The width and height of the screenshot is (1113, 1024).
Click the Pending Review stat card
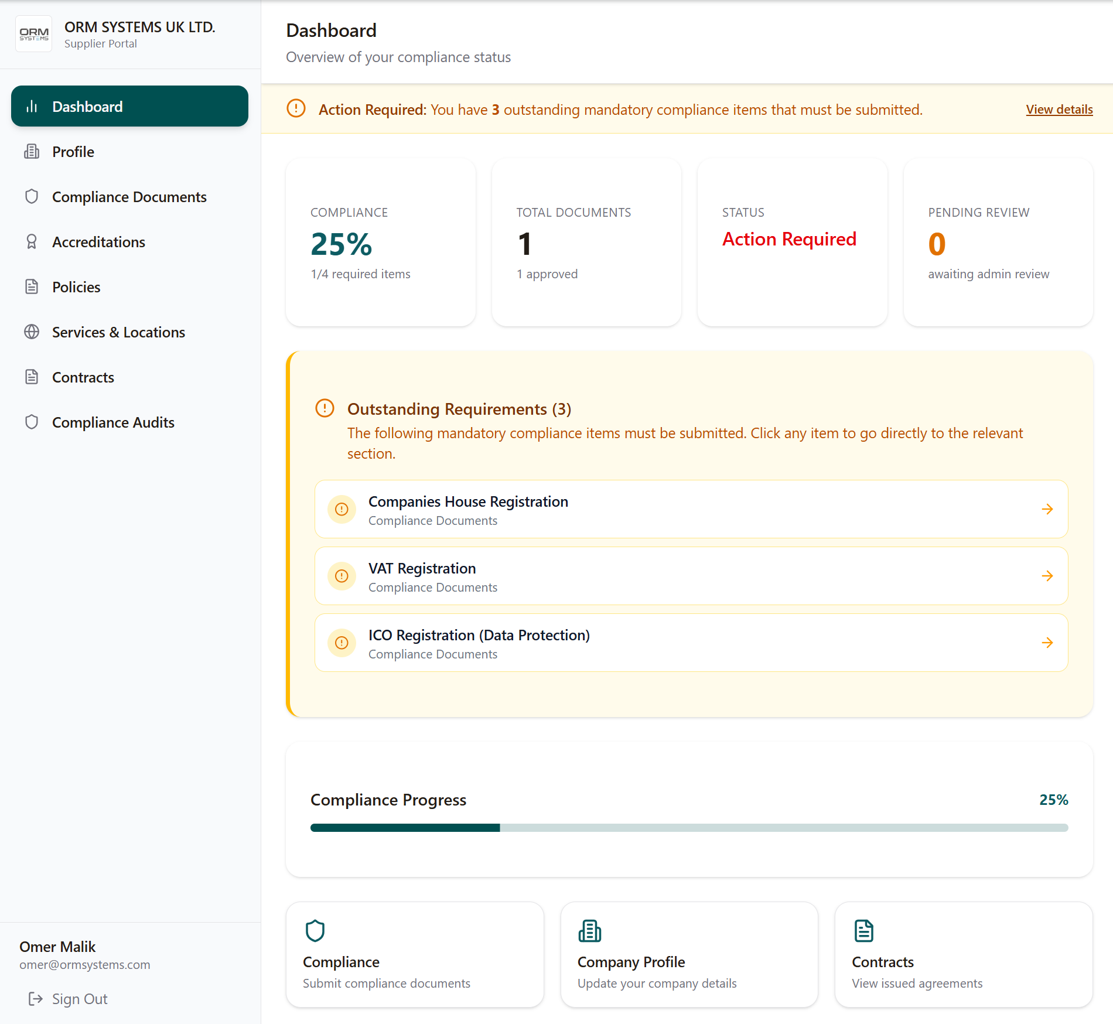pyautogui.click(x=998, y=243)
